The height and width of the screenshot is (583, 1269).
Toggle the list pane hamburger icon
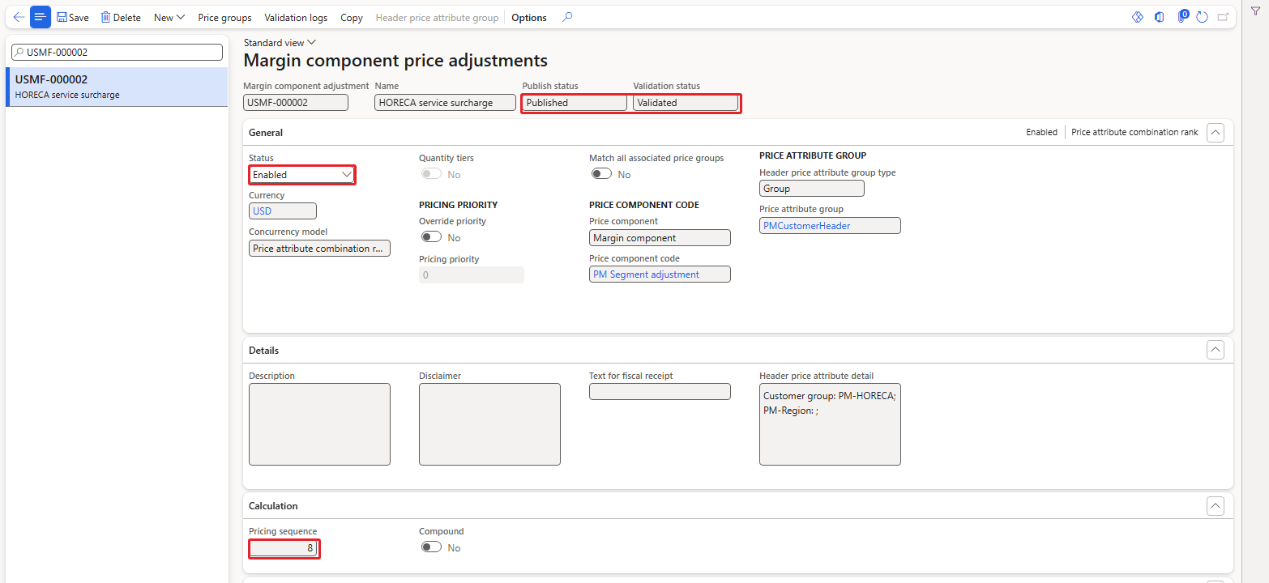tap(41, 17)
